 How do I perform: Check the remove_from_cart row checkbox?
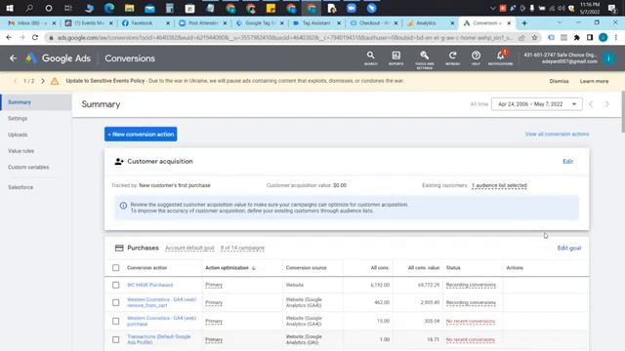pyautogui.click(x=115, y=302)
